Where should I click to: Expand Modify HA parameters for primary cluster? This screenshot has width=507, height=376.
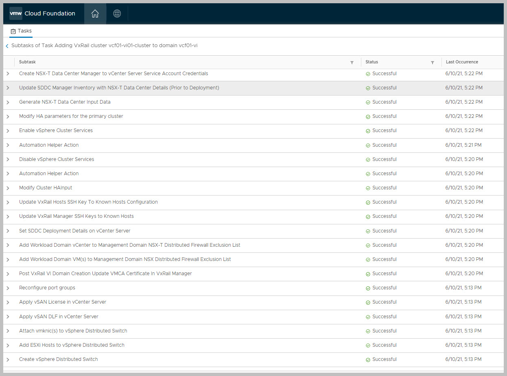pos(8,116)
